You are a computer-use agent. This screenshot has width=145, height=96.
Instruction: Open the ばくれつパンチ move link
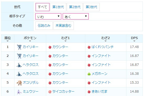[x=102, y=47]
